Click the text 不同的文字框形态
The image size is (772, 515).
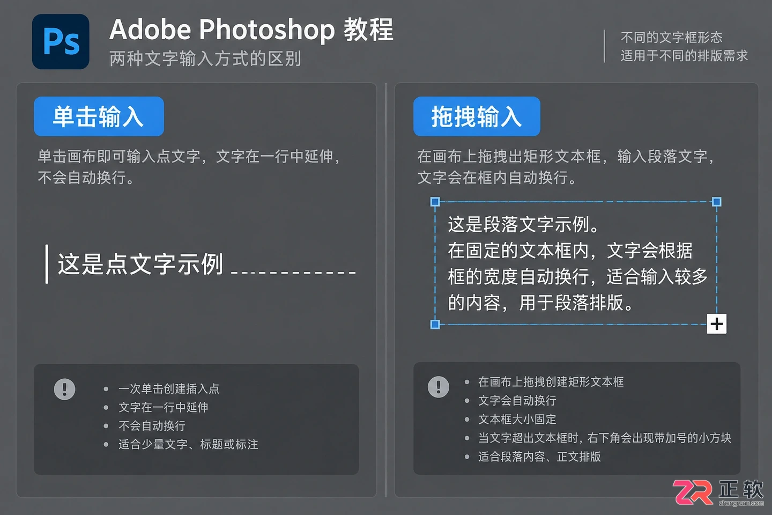671,38
